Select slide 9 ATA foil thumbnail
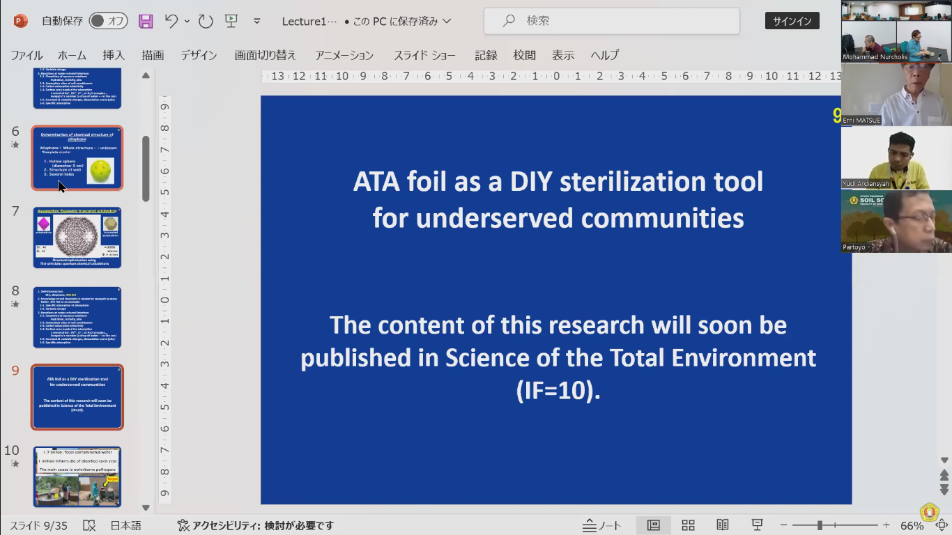The width and height of the screenshot is (952, 535). tap(77, 397)
